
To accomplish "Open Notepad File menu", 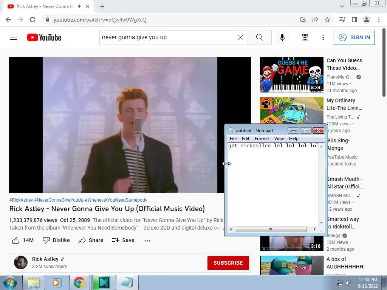I will [233, 138].
